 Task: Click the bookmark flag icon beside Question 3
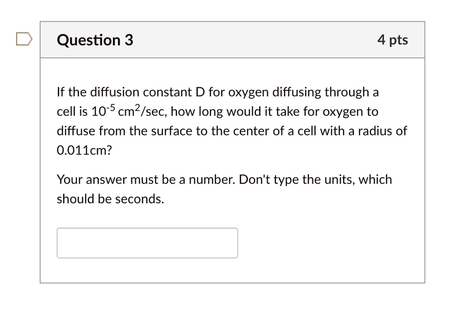24,39
